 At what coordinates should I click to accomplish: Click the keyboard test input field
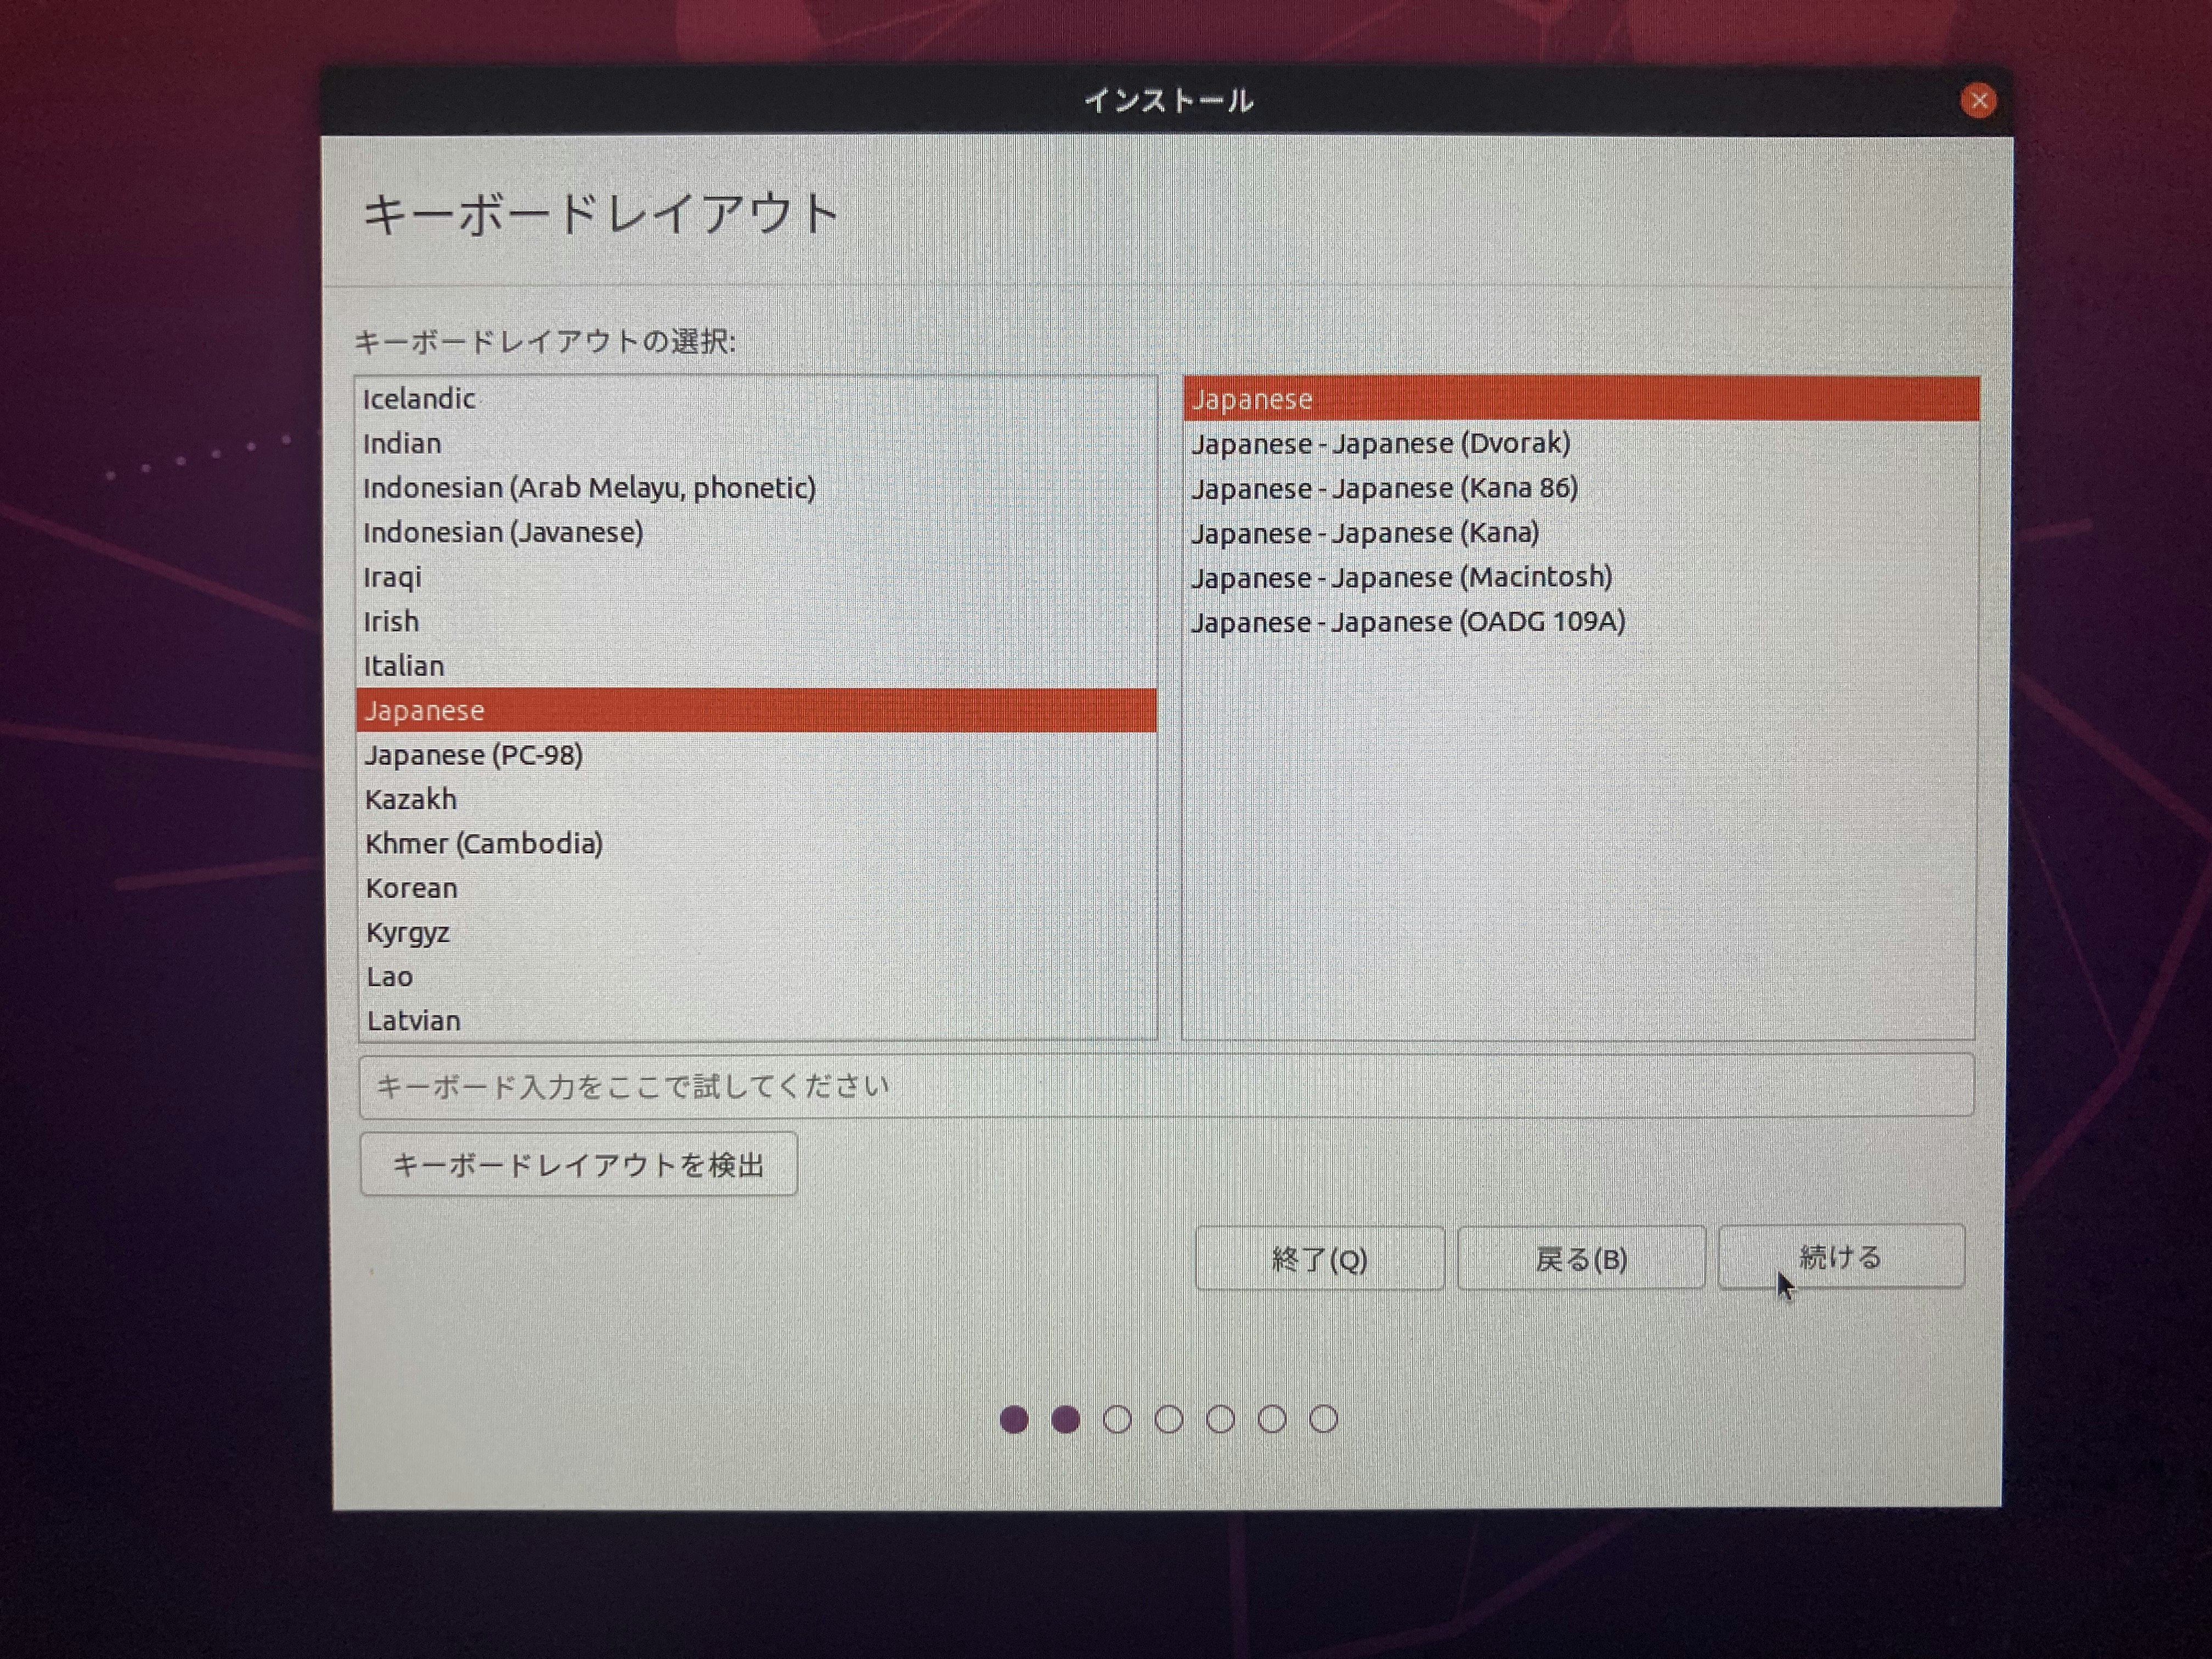(1165, 1086)
